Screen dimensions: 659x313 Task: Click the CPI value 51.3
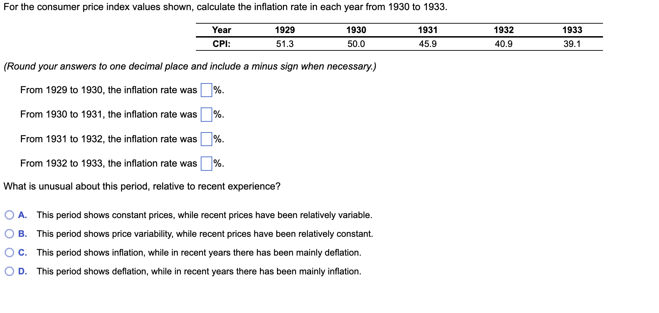[x=283, y=43]
